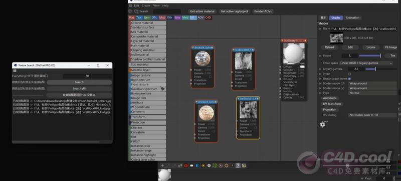Open the node editor hamburger menu beside Edit
Image resolution: width=401 pixels, height=181 pixels.
[x=131, y=5]
